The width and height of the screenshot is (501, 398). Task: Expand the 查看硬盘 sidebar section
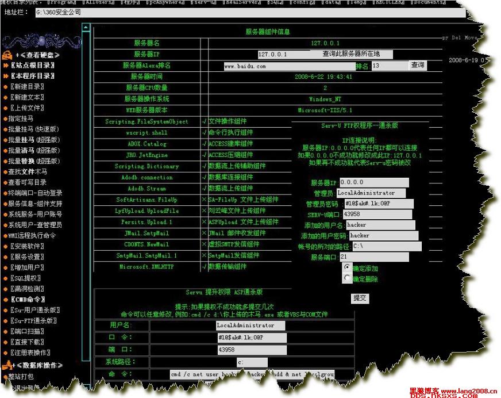tap(38, 55)
